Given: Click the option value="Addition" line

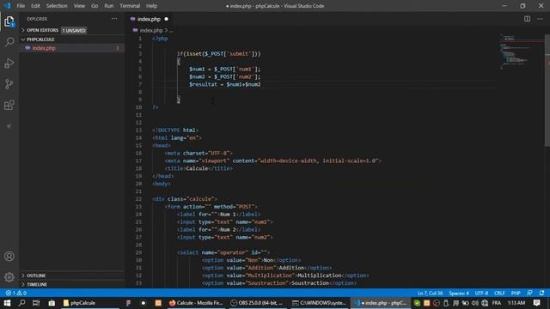Looking at the screenshot, I should coord(267,268).
